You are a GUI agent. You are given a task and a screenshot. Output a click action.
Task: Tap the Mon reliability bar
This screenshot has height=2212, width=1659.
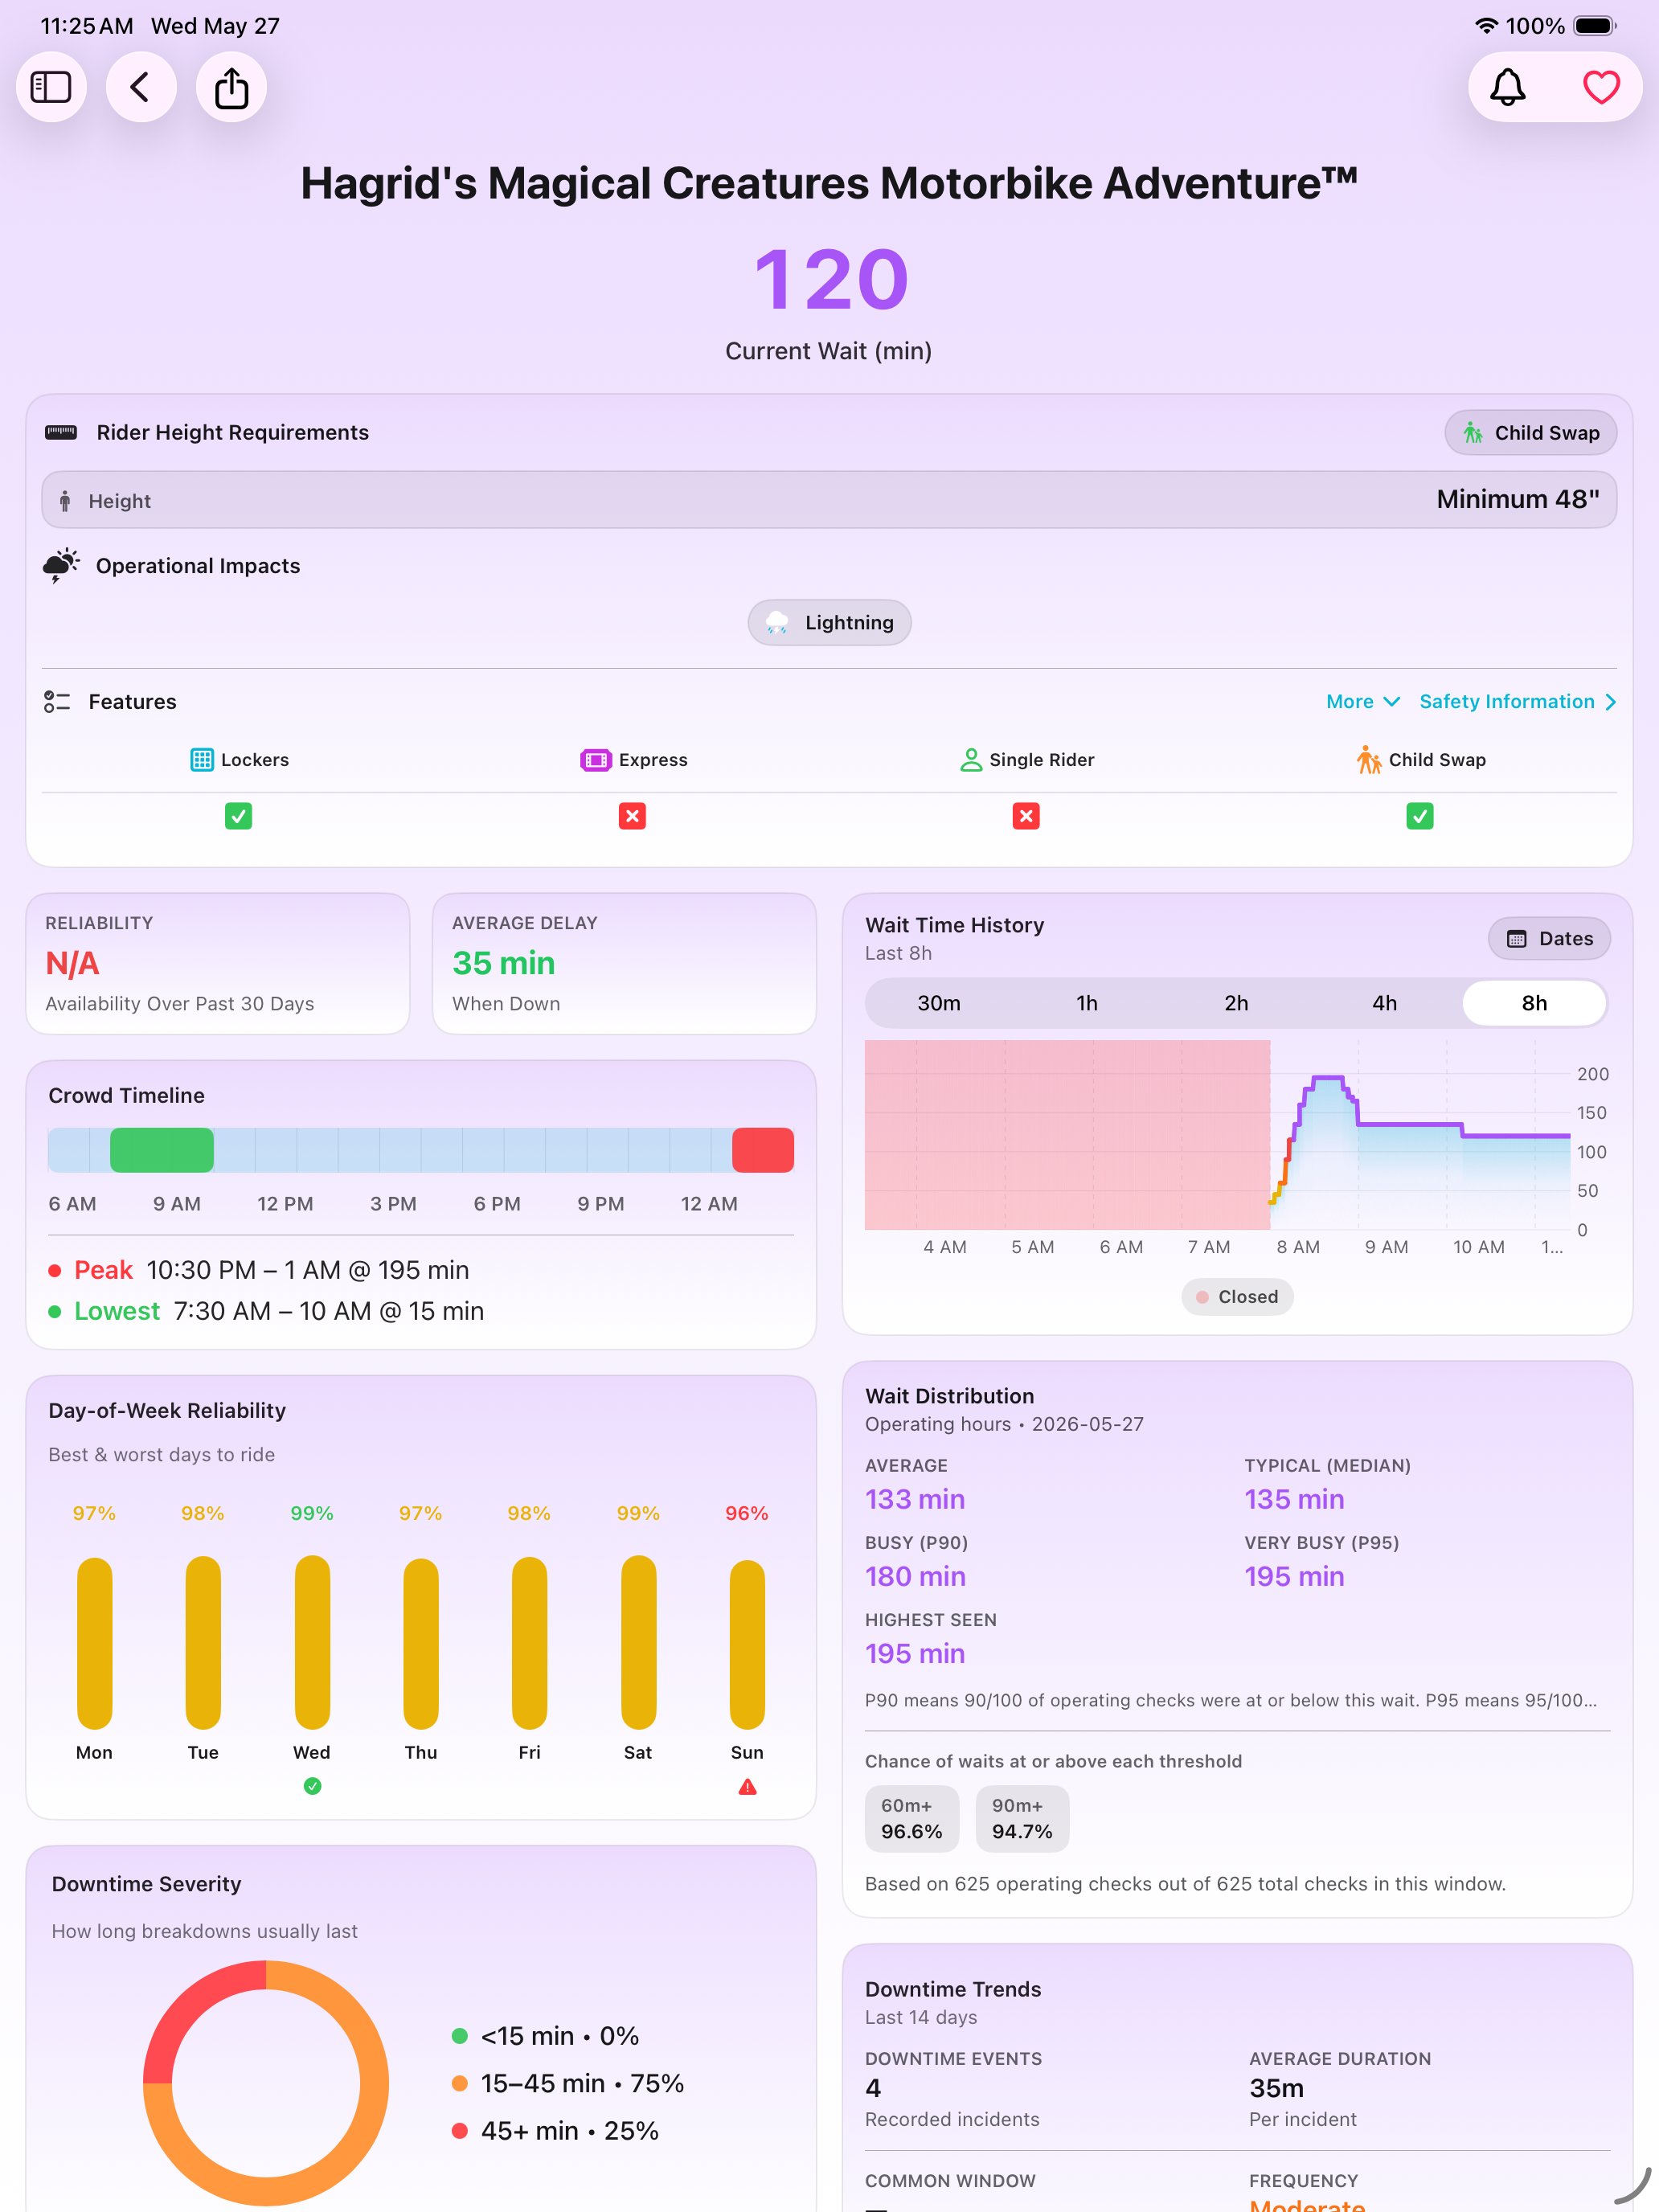click(x=94, y=1643)
